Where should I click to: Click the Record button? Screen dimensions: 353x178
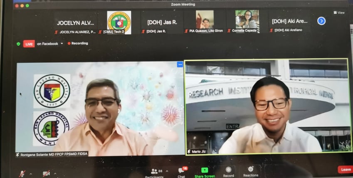229,172
